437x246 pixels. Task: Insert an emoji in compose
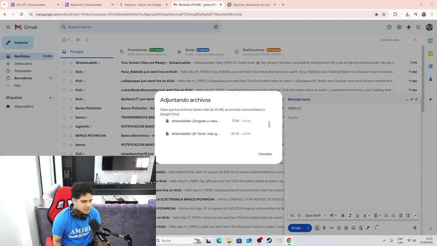[x=339, y=228]
